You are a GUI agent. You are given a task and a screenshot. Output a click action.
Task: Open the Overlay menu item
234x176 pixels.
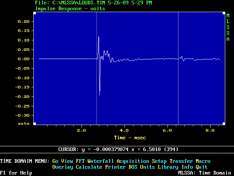[x=63, y=167]
